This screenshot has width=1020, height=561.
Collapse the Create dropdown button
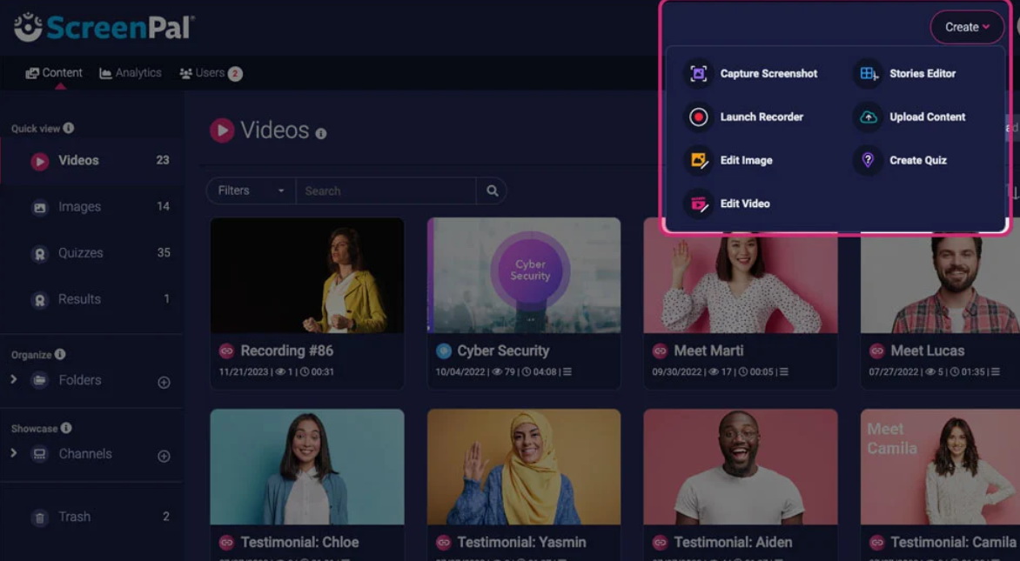click(x=967, y=27)
